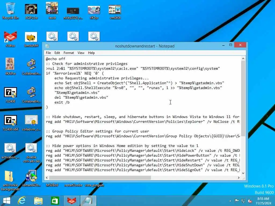Click the HideSignOut registry line

pos(143,170)
